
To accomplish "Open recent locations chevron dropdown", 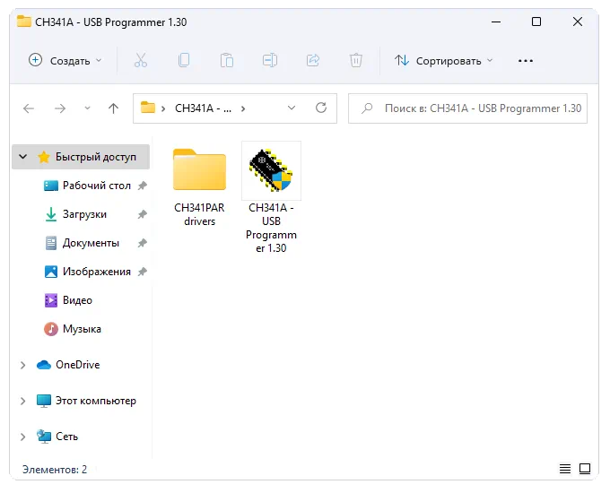I will (x=88, y=108).
